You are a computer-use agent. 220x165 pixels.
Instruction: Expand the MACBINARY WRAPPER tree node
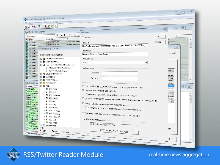[x=41, y=59]
